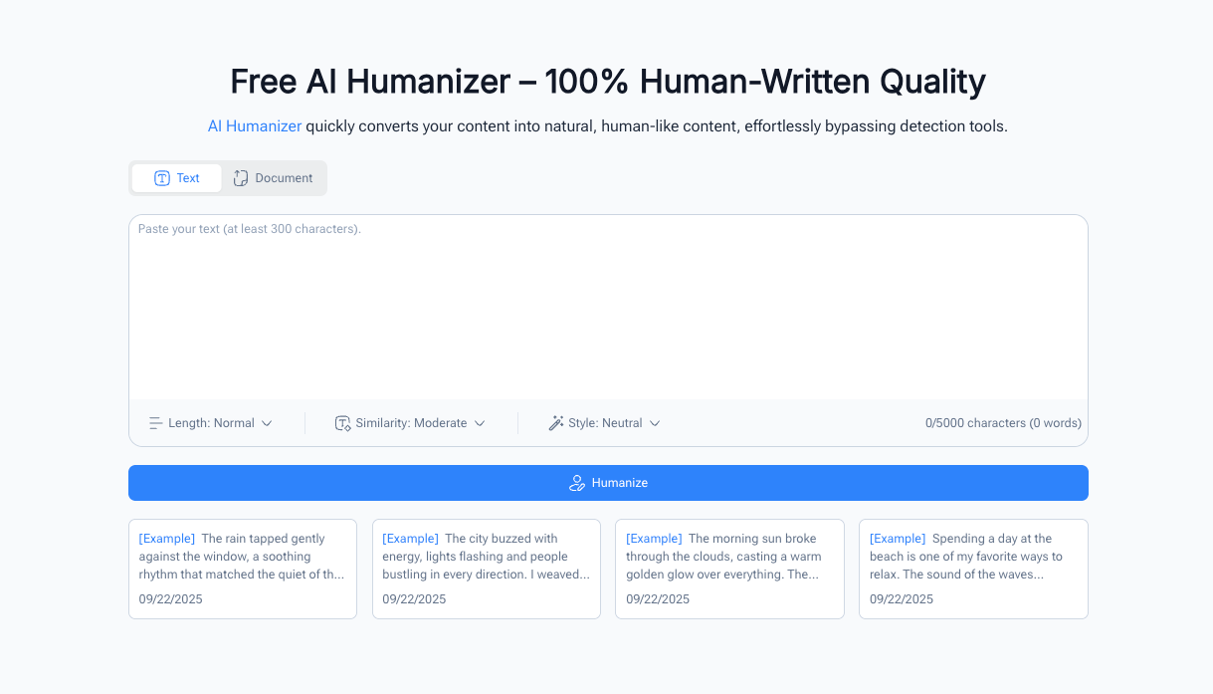Switch to the Text tab
This screenshot has width=1213, height=694.
pyautogui.click(x=177, y=178)
